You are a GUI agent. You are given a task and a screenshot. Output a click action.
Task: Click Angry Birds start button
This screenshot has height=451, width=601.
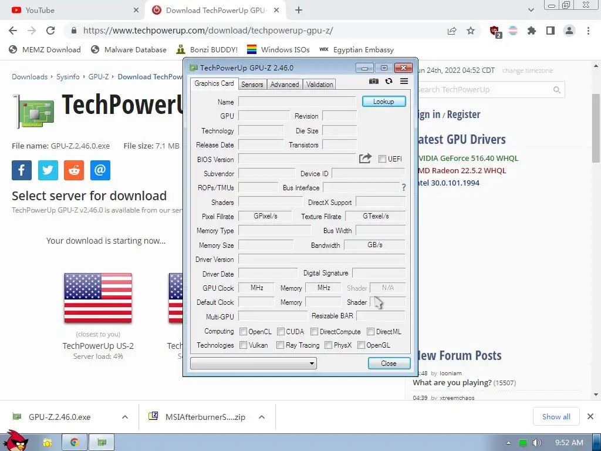[x=15, y=441]
